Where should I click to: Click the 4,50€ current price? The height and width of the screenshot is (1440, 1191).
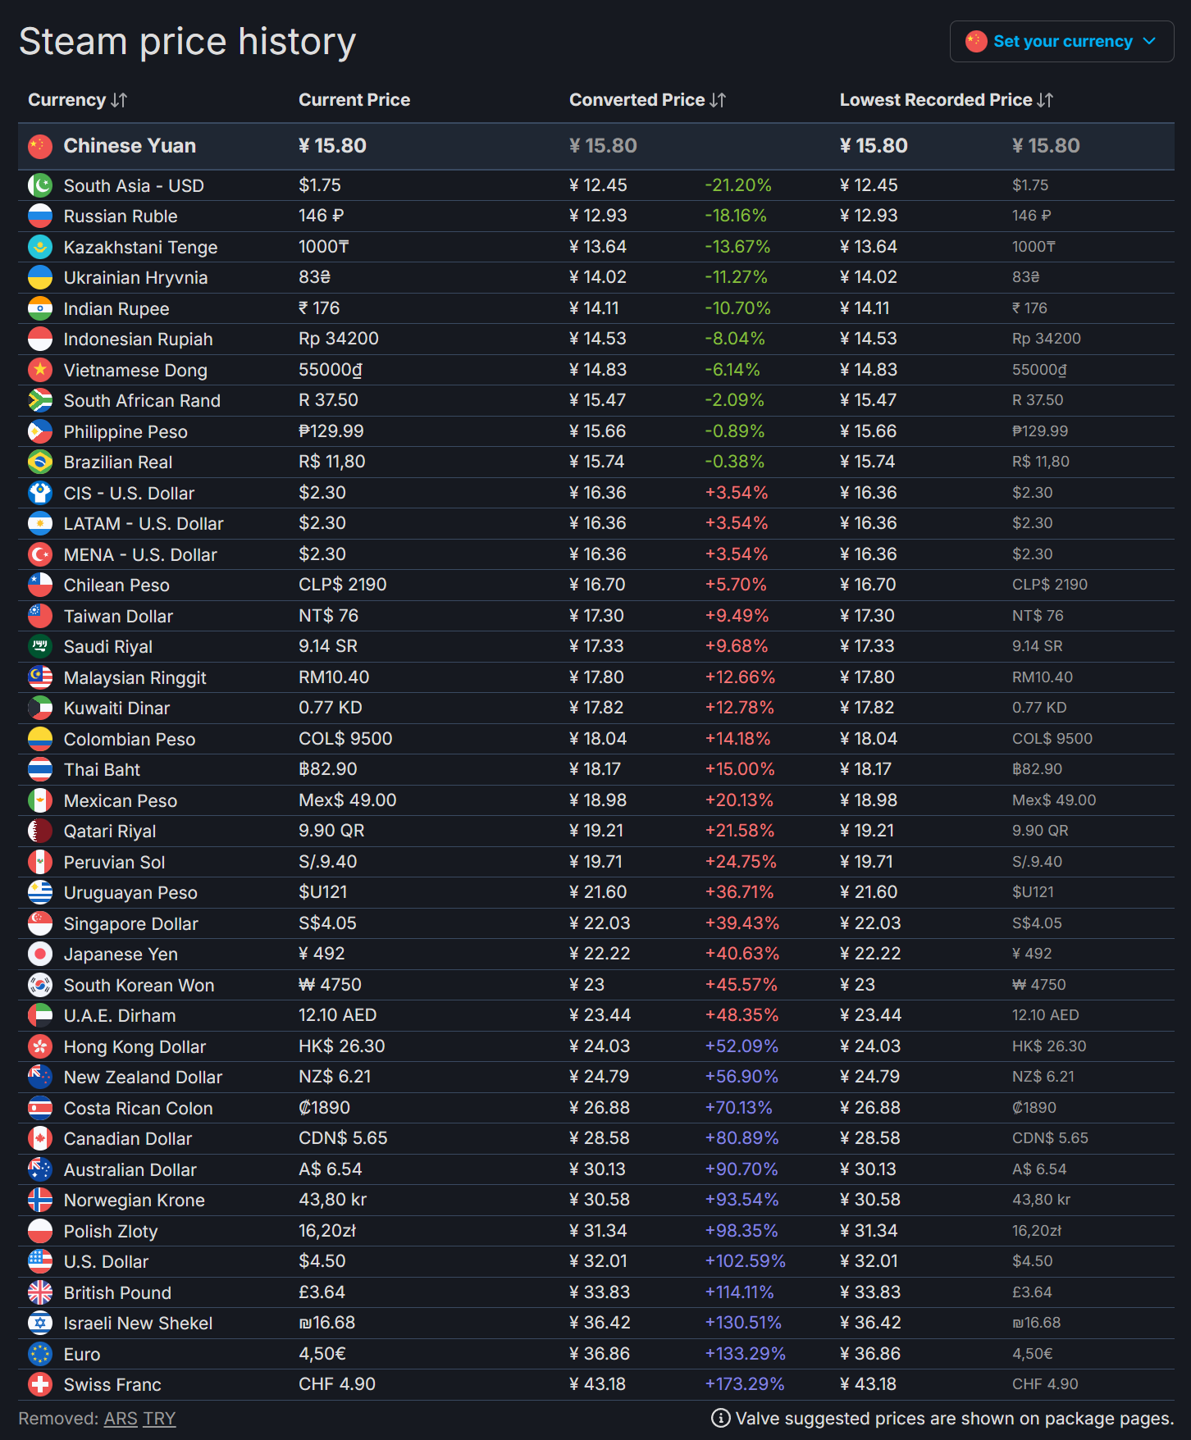(322, 1354)
